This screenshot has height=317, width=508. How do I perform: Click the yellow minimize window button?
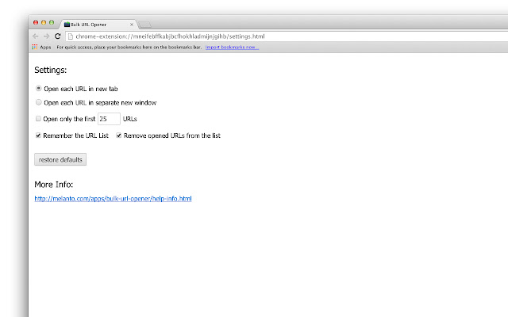44,23
